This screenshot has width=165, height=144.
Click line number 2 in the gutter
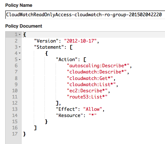pos(16,41)
